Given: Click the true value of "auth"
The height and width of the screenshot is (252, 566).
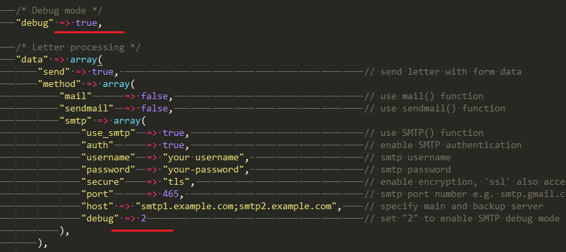Looking at the screenshot, I should click(x=173, y=145).
